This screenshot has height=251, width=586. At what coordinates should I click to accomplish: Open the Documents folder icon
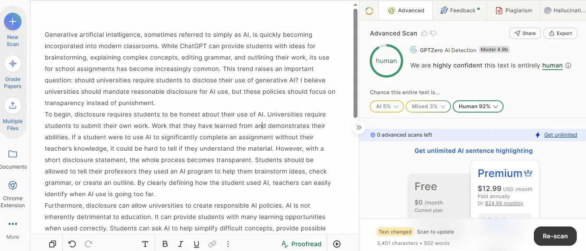[13, 154]
